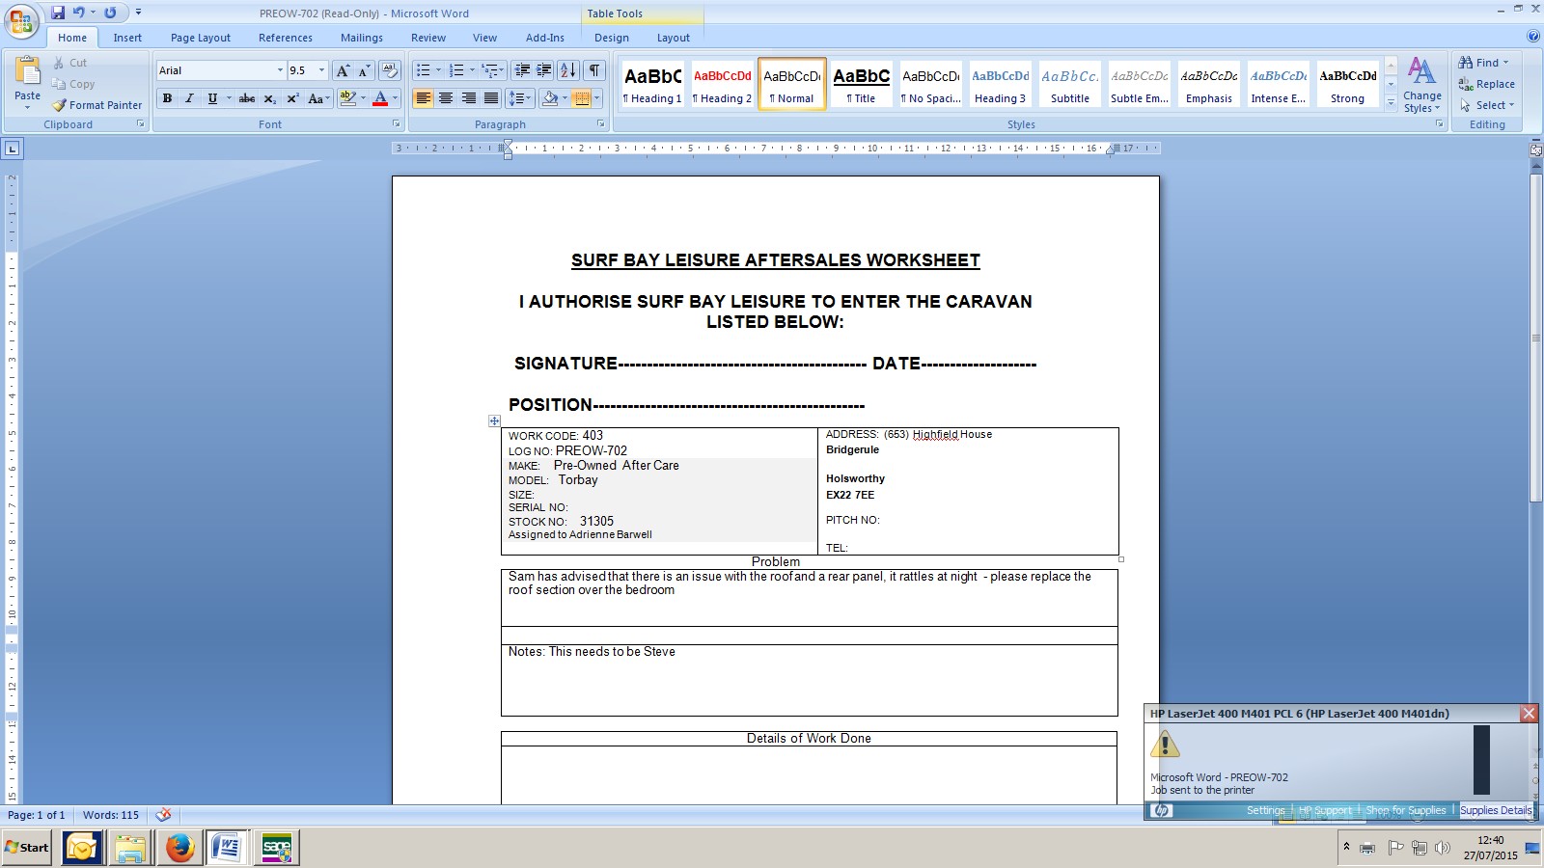
Task: Click the Save icon in quick access toolbar
Action: click(x=58, y=13)
